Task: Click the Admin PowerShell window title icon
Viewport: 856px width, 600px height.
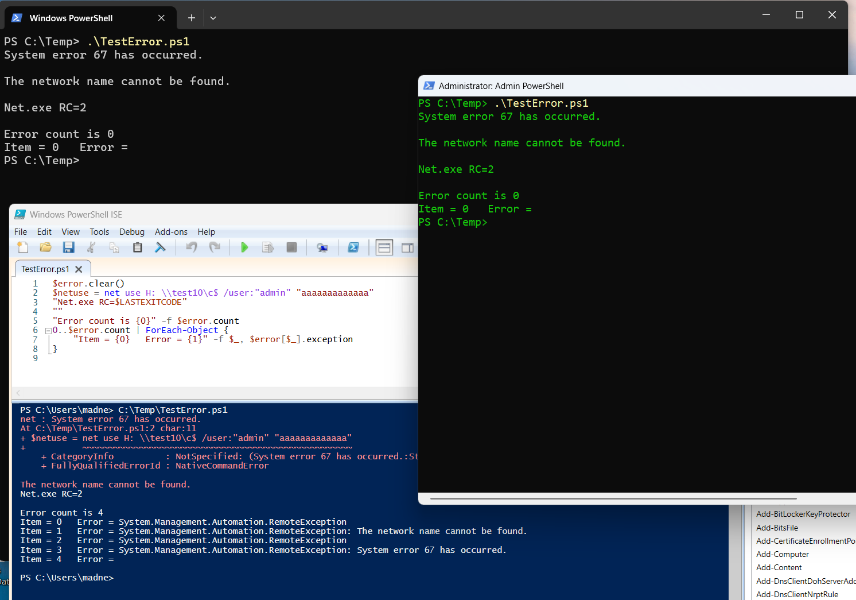Action: coord(429,86)
